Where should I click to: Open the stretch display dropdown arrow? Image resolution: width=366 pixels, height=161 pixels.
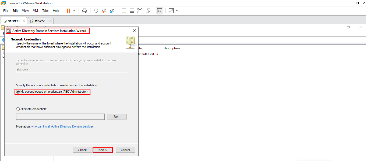(177, 11)
